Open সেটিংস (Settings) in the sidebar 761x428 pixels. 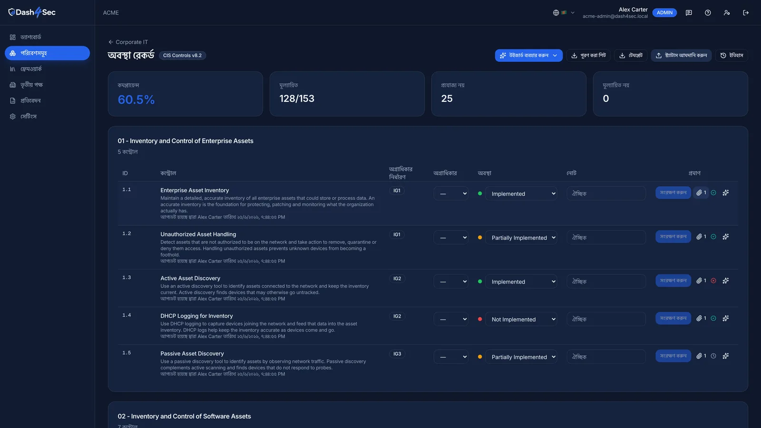coord(47,117)
